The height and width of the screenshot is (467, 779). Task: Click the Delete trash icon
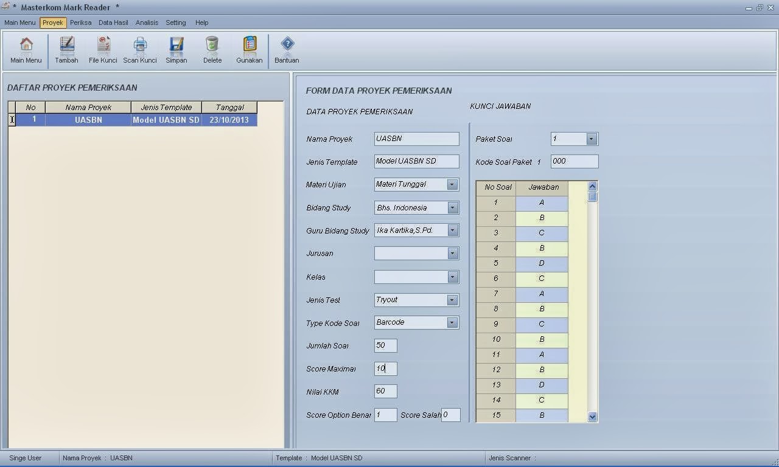point(212,44)
